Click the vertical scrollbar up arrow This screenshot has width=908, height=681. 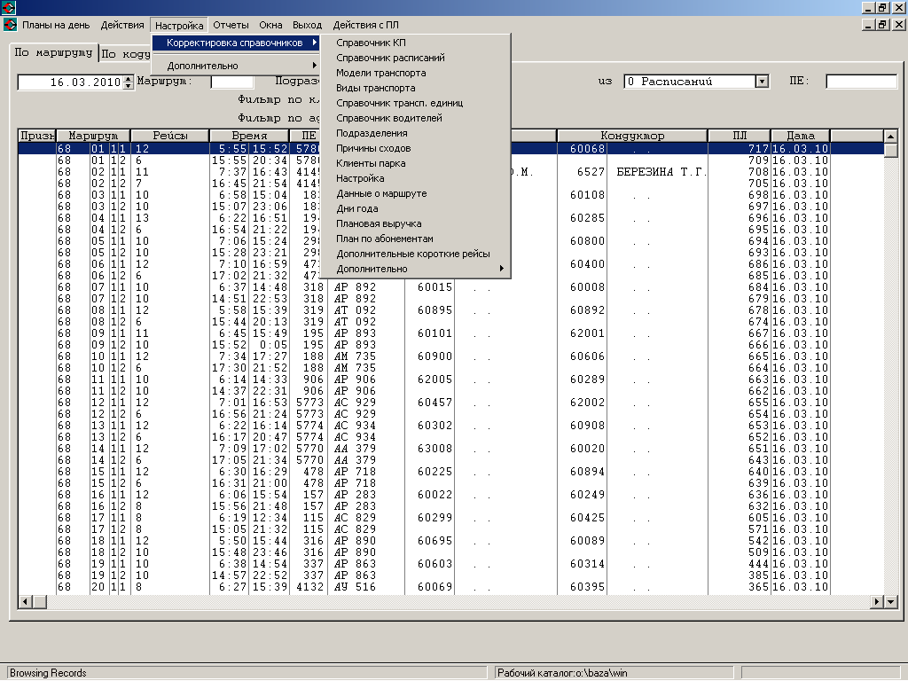click(x=891, y=136)
